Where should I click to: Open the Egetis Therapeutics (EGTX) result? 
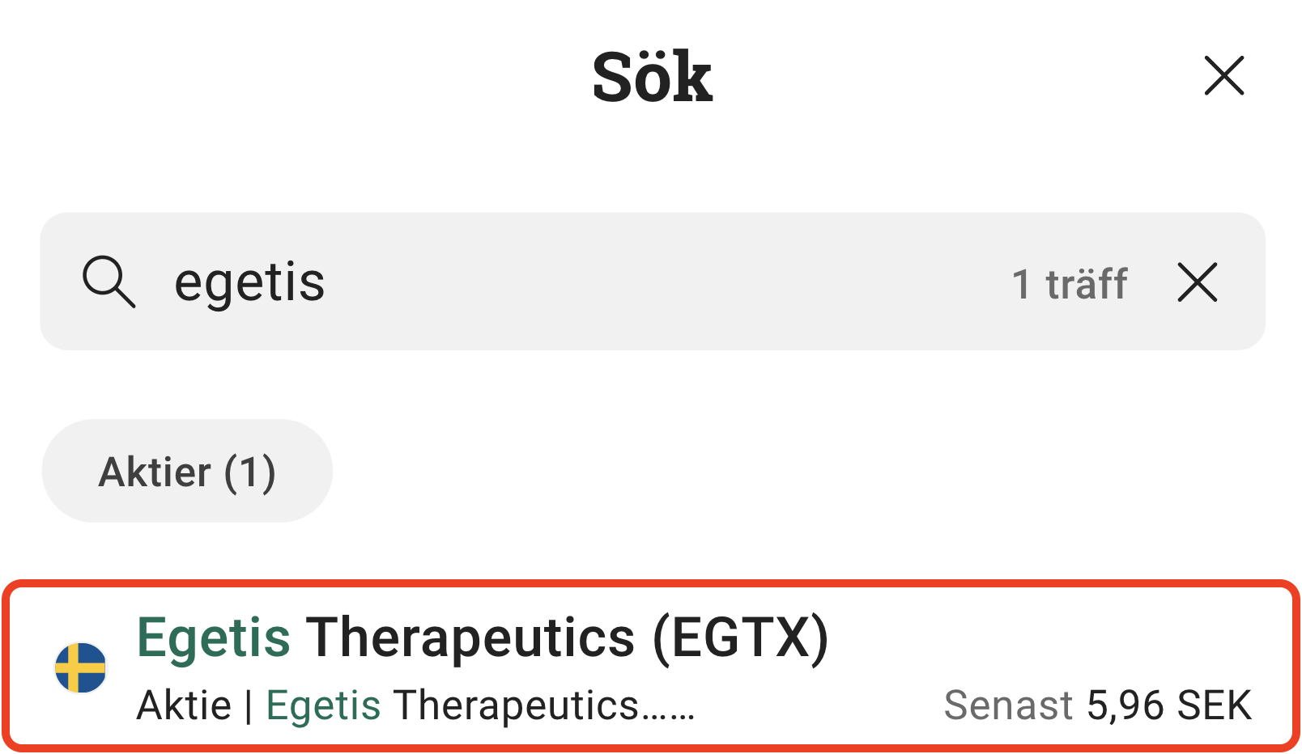(483, 638)
